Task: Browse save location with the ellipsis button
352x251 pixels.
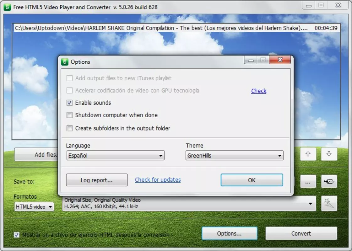Action: [308, 181]
